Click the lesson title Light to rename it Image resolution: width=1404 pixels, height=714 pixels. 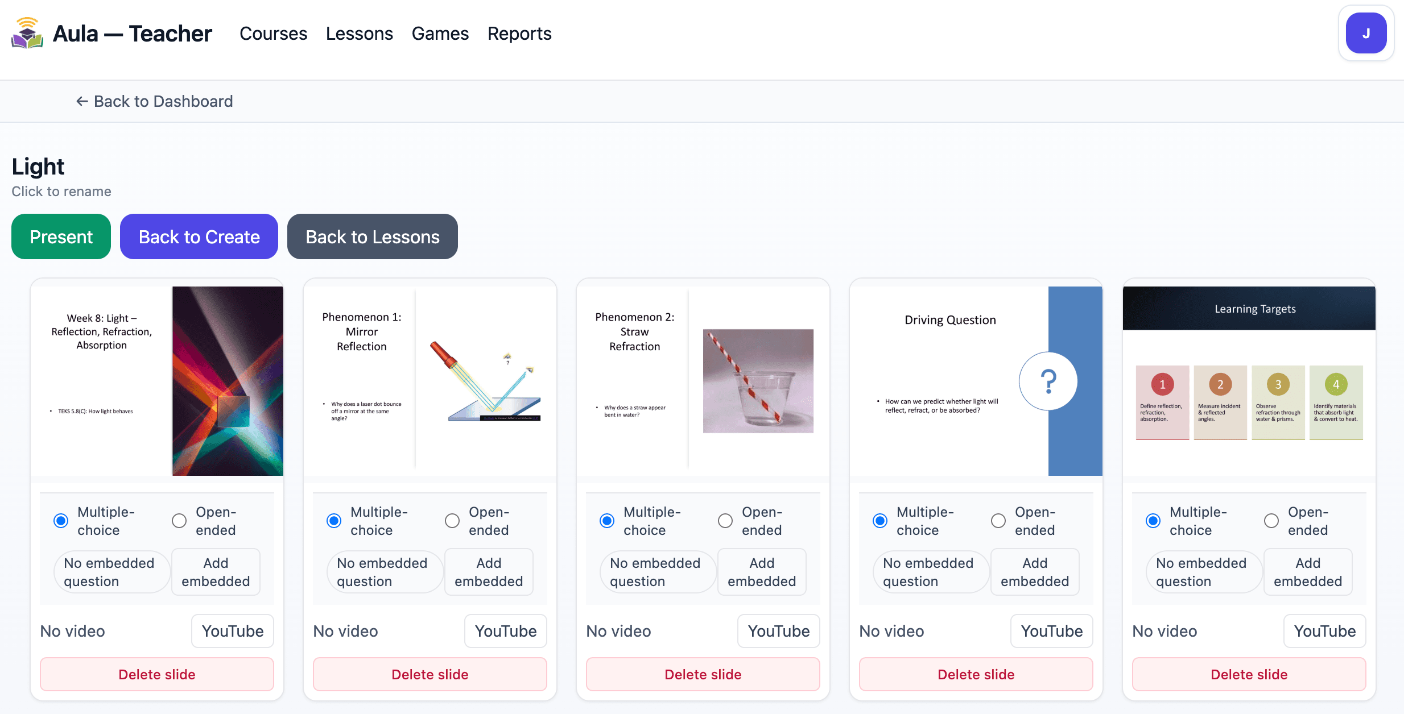point(38,167)
